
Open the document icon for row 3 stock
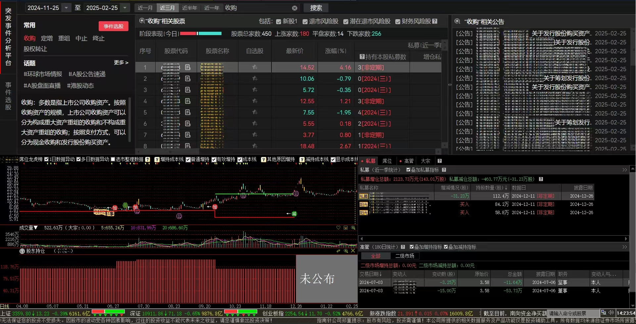[x=188, y=90]
